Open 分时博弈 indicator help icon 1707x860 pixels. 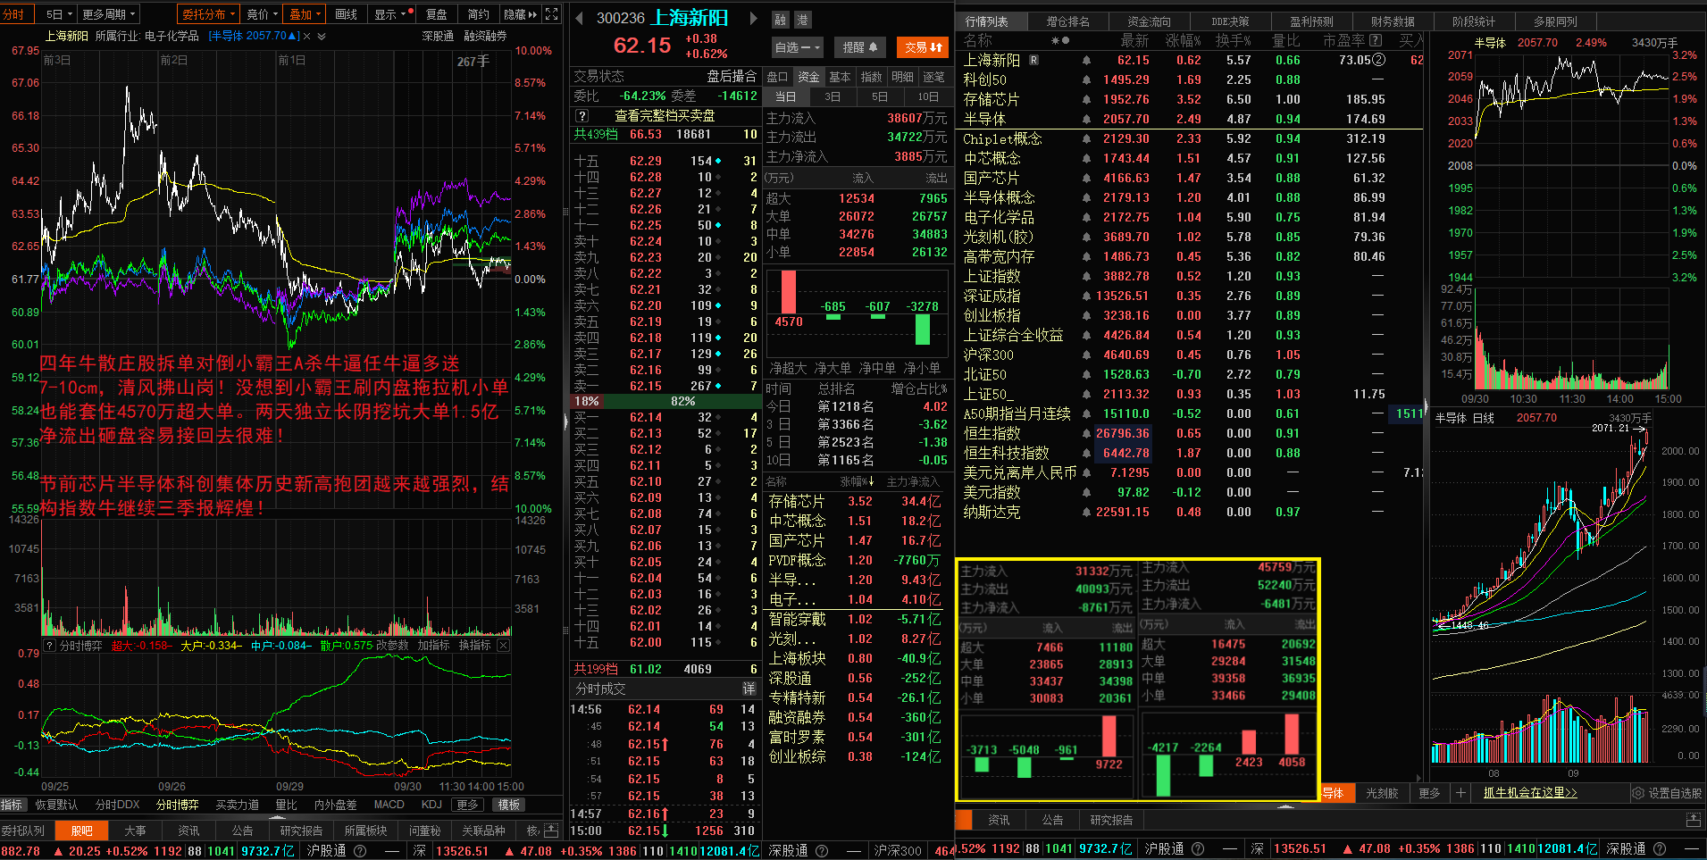click(50, 646)
